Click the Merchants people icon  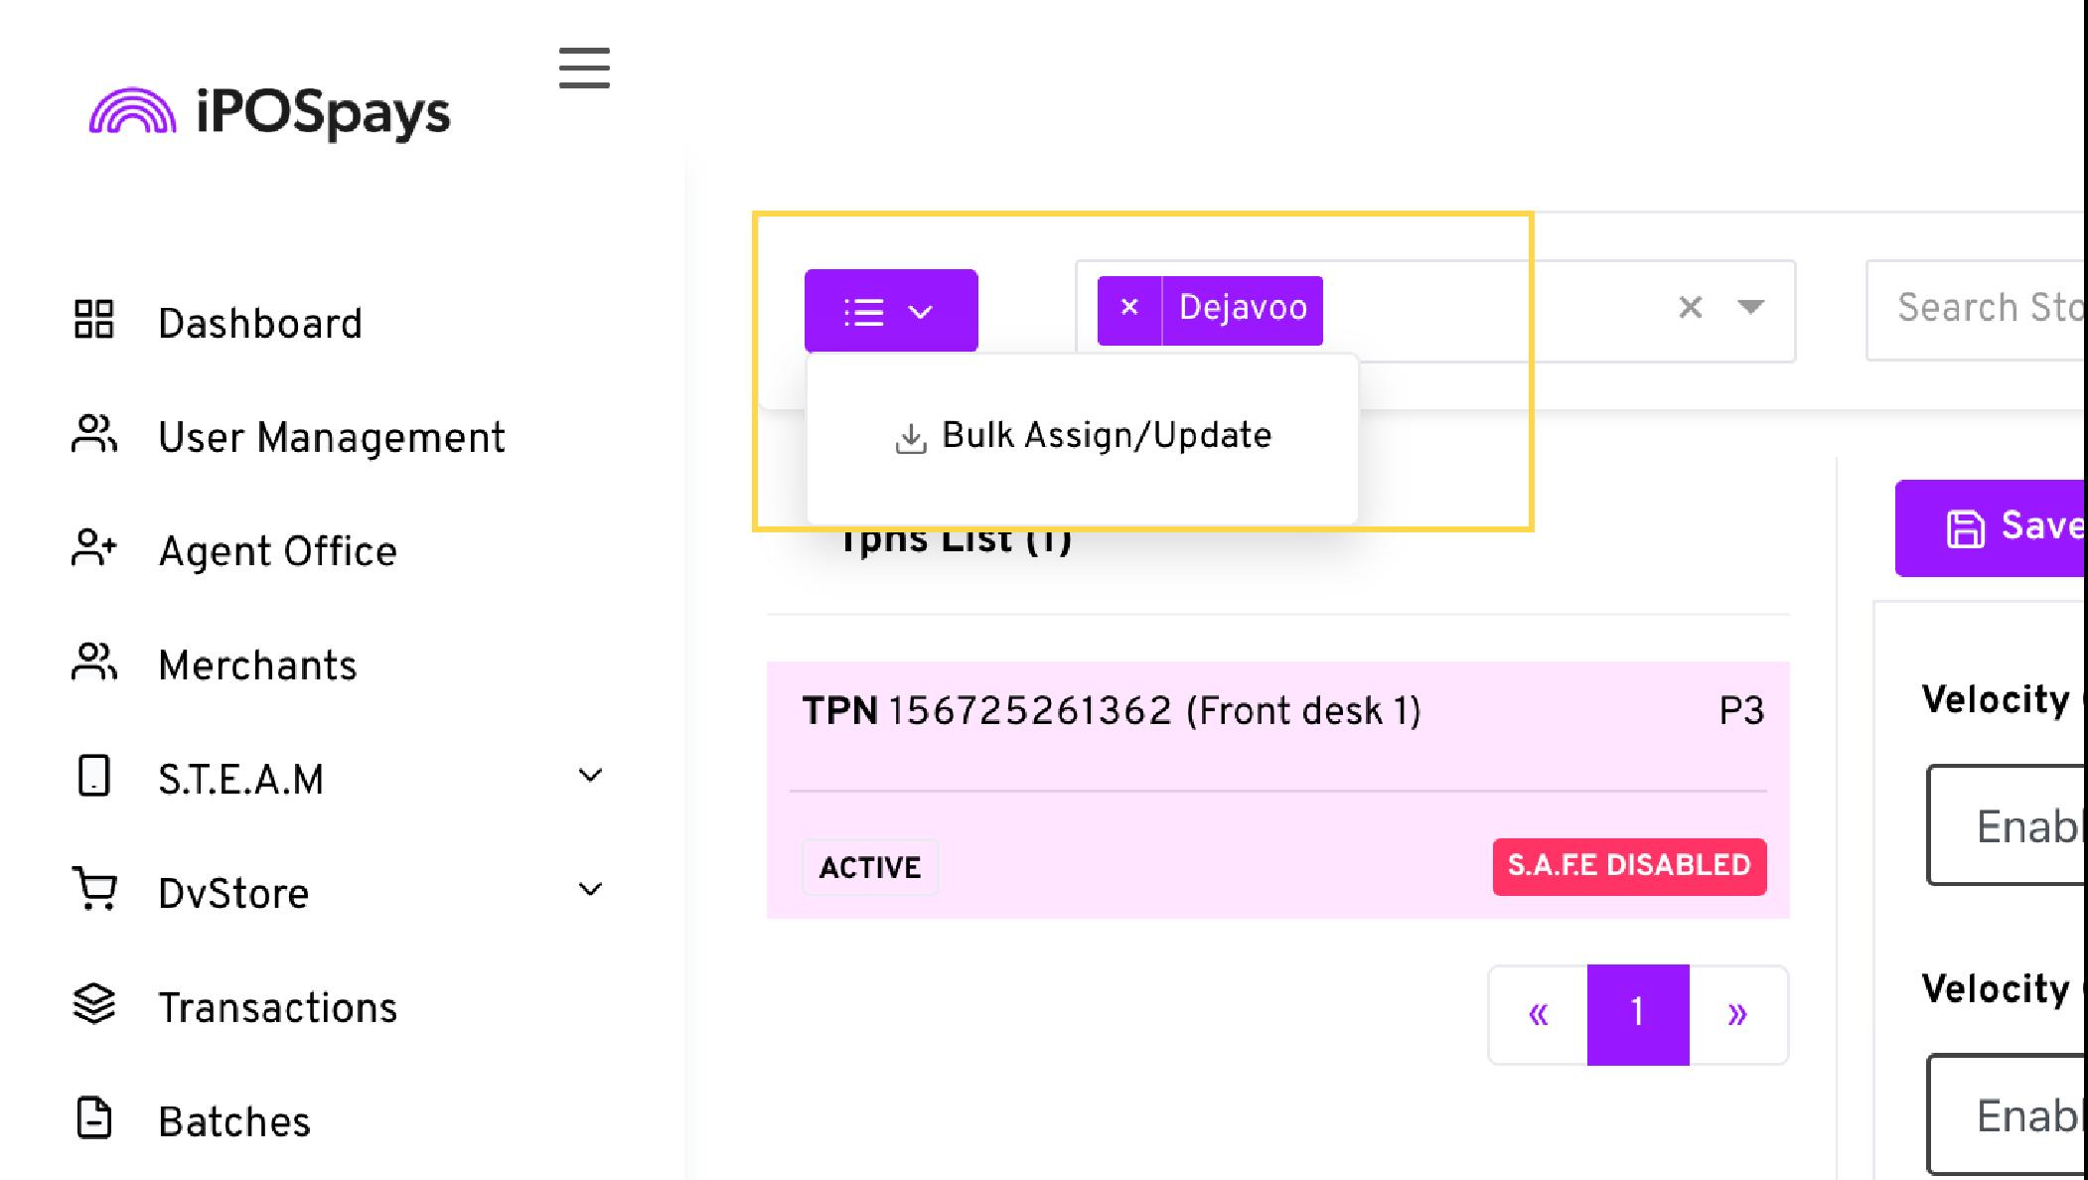pos(94,663)
